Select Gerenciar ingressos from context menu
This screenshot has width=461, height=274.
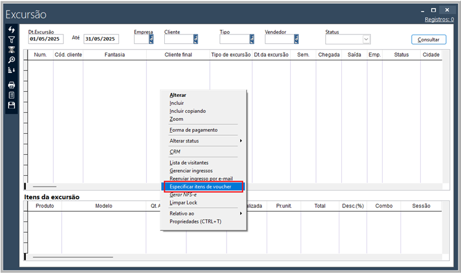pos(191,170)
